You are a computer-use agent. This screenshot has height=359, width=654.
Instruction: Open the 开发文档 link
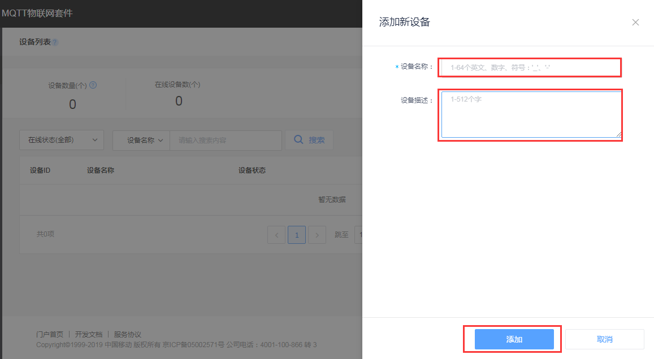(x=88, y=334)
